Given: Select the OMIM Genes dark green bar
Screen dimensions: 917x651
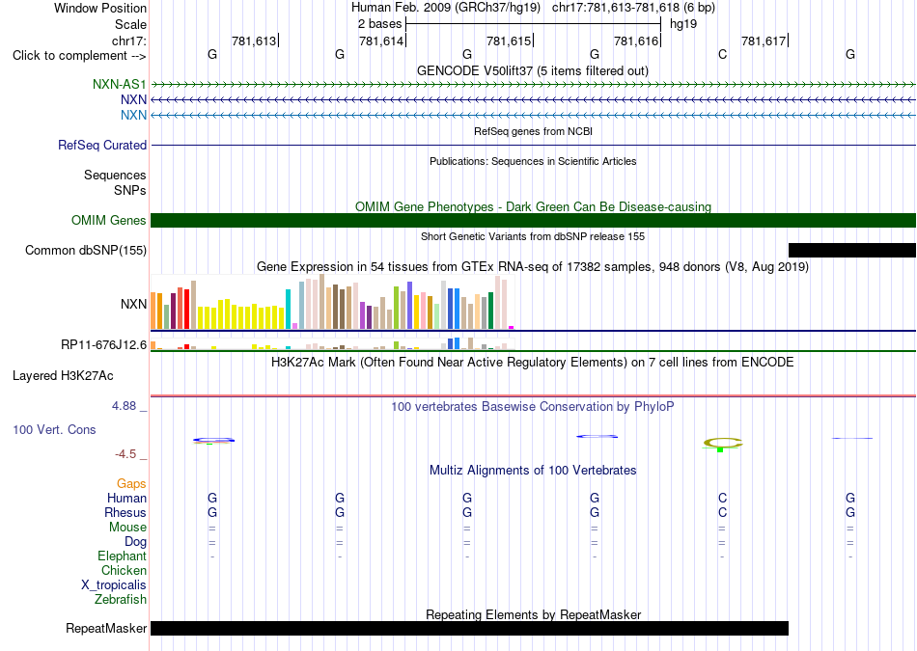Looking at the screenshot, I should [533, 220].
